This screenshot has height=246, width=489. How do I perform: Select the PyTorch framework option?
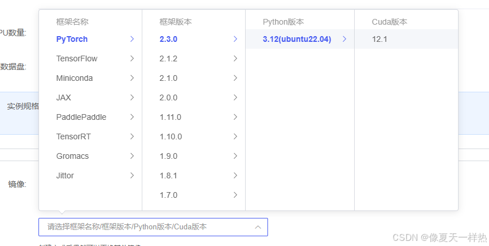tap(91, 39)
